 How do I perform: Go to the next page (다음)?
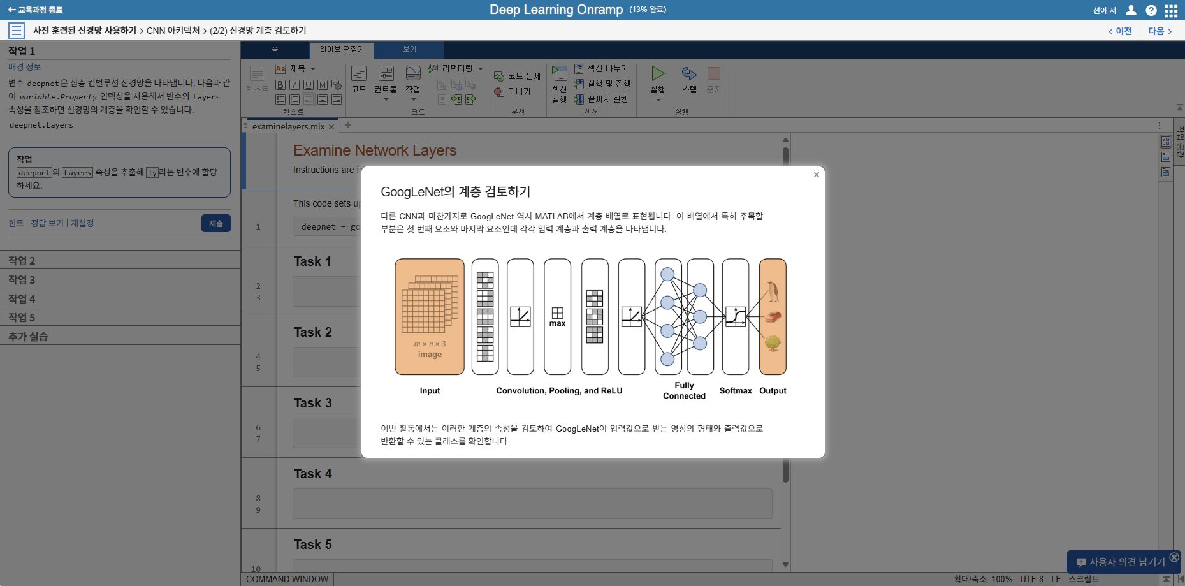[1160, 31]
